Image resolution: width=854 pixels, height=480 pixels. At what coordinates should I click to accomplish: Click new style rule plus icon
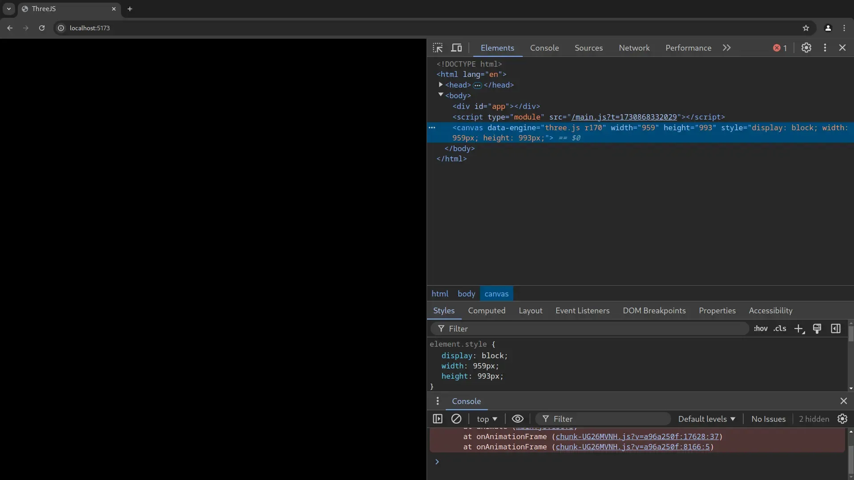pos(799,329)
